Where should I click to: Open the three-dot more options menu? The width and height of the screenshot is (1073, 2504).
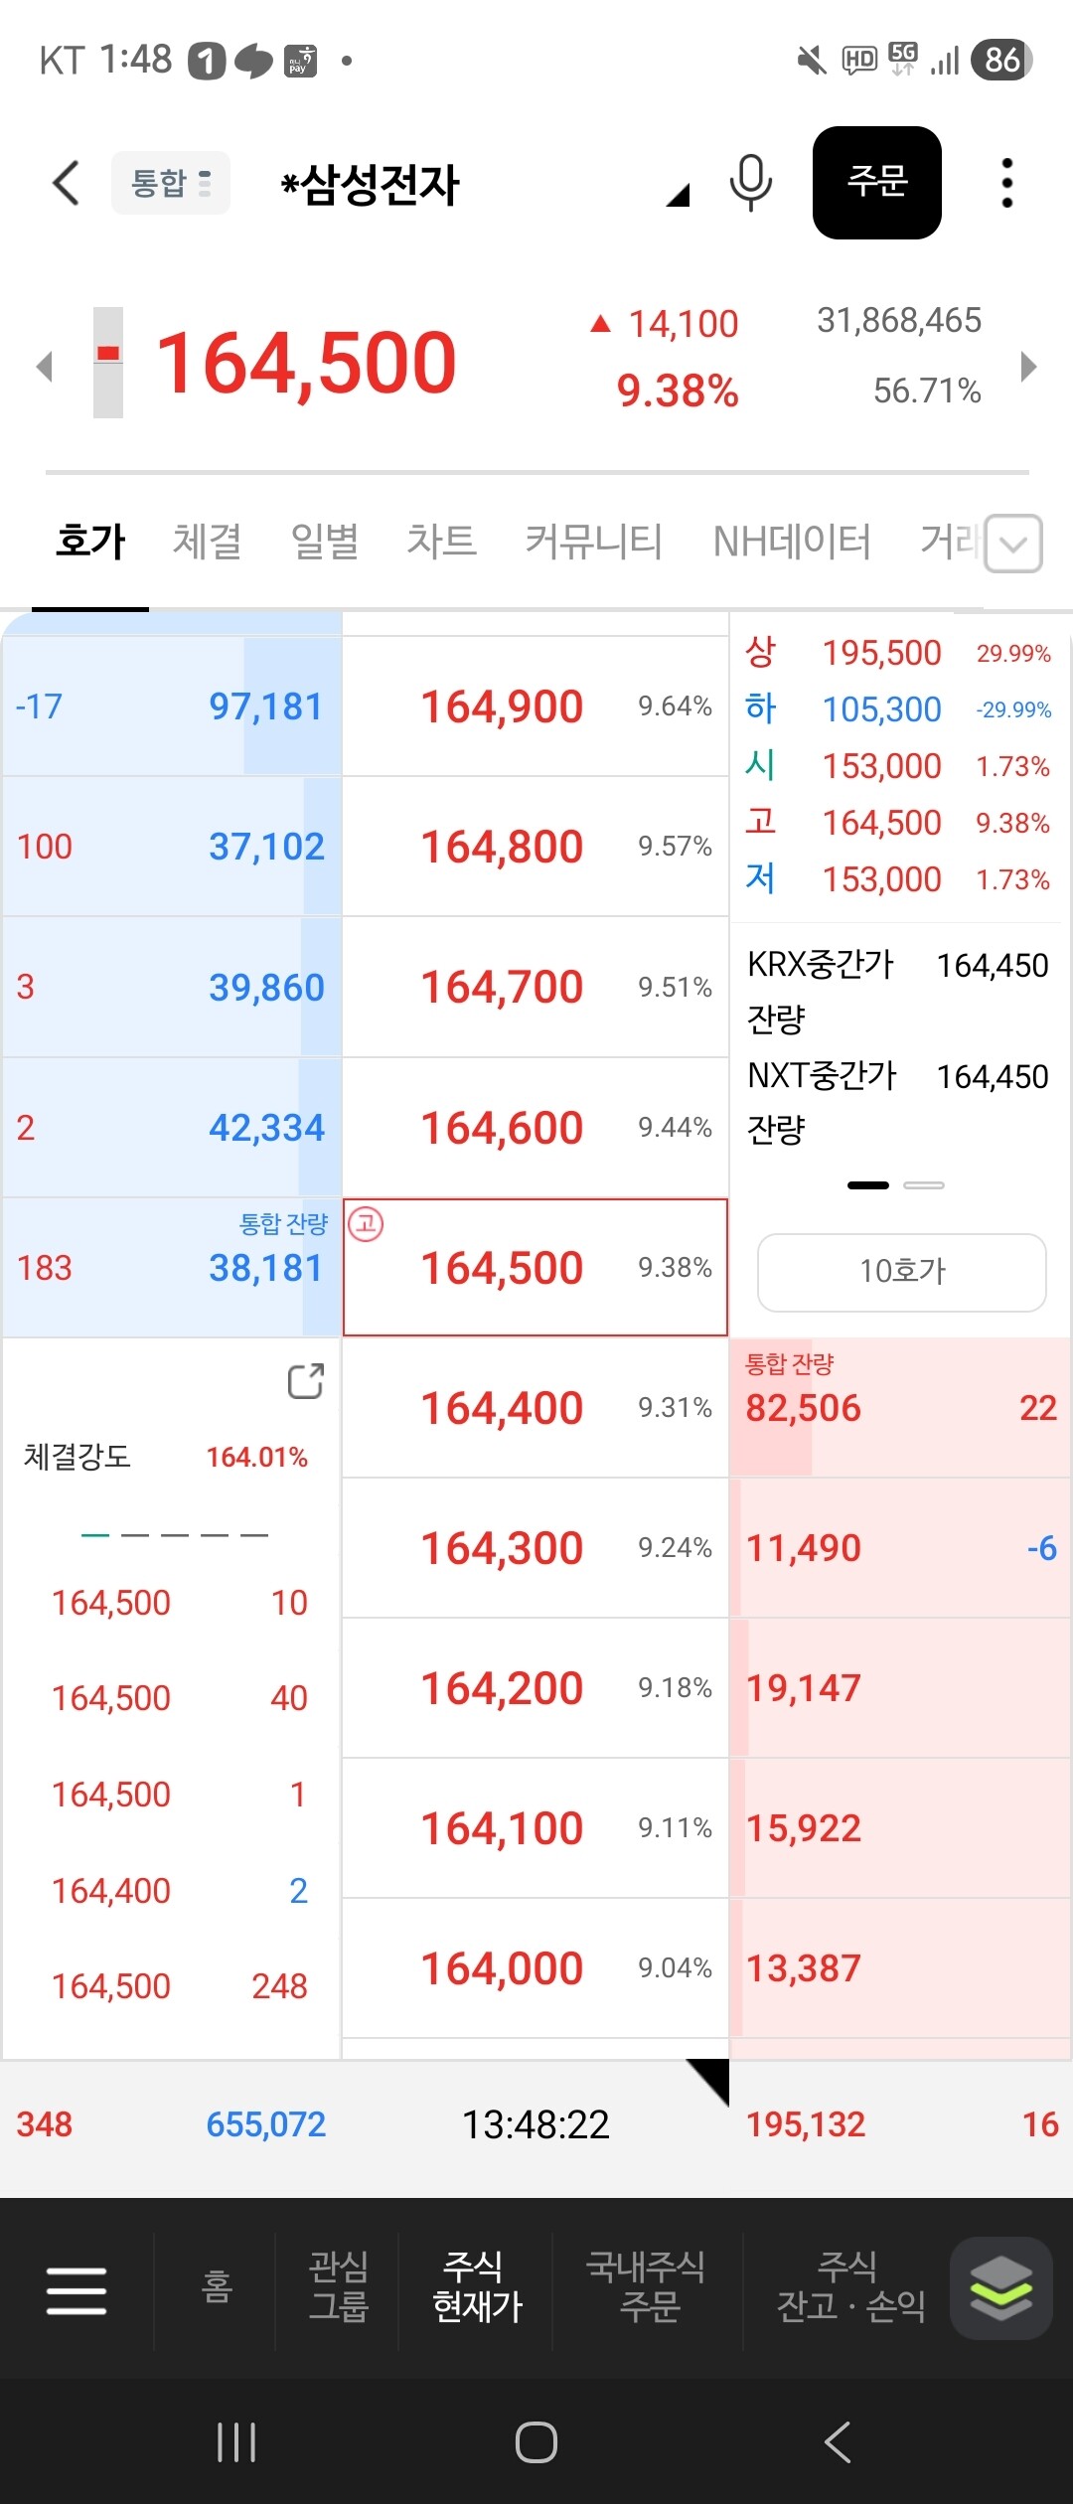tap(1007, 183)
